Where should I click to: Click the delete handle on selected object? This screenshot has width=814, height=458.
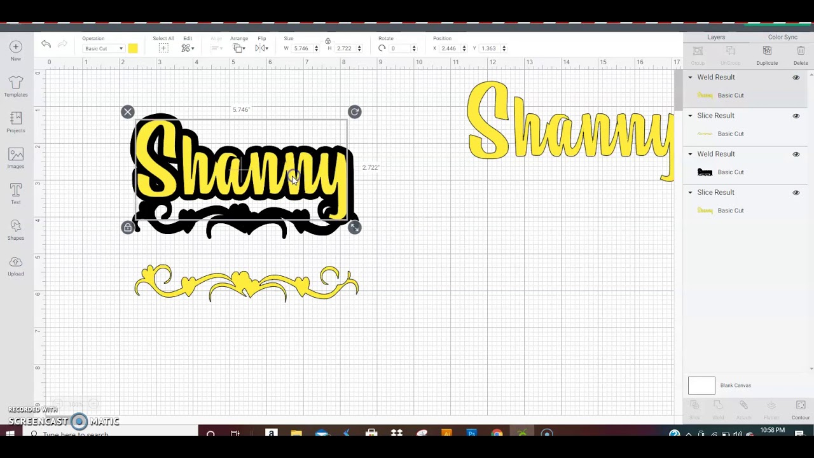point(128,112)
